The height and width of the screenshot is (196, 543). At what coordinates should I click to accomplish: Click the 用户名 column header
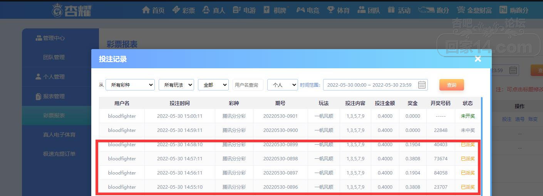tap(122, 103)
